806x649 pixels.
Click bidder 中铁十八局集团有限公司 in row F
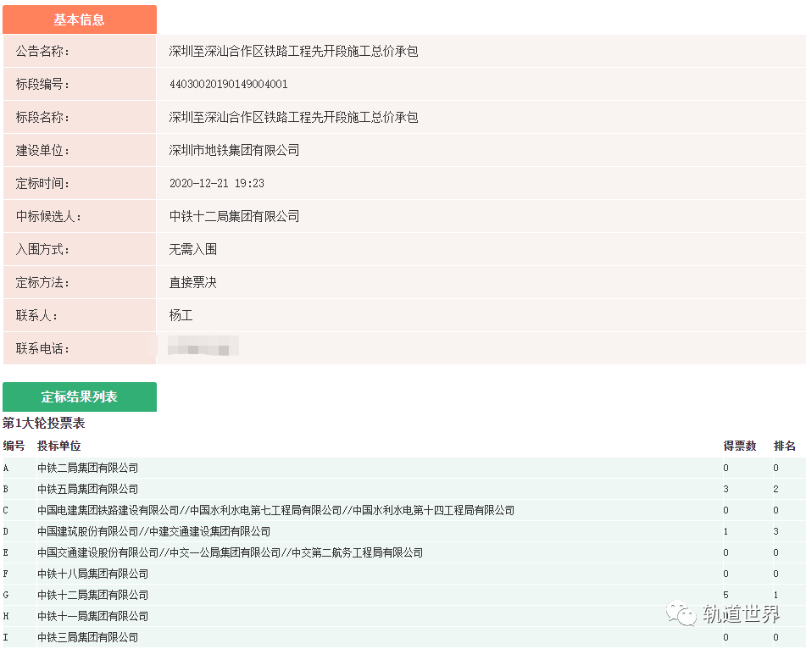[93, 574]
